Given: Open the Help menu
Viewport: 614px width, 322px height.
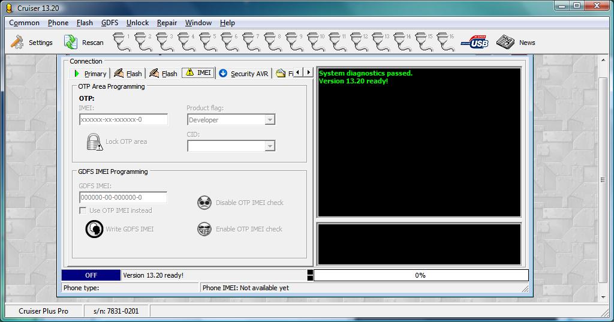Looking at the screenshot, I should coord(227,23).
